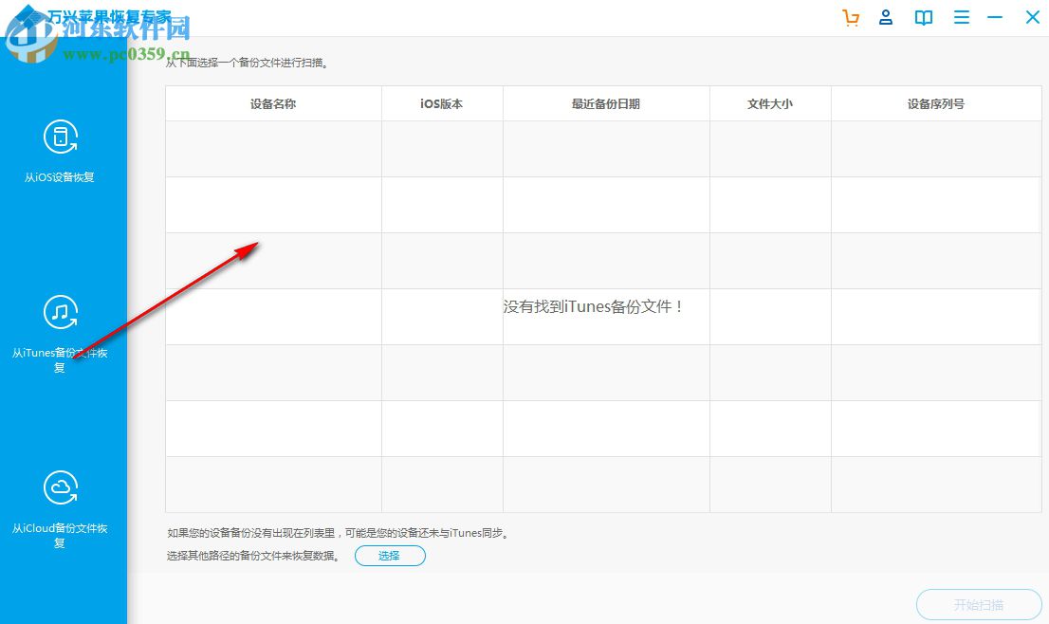This screenshot has width=1049, height=624.
Task: Select the 从iCloud备份文件恢复 cloud icon
Action: [x=60, y=487]
